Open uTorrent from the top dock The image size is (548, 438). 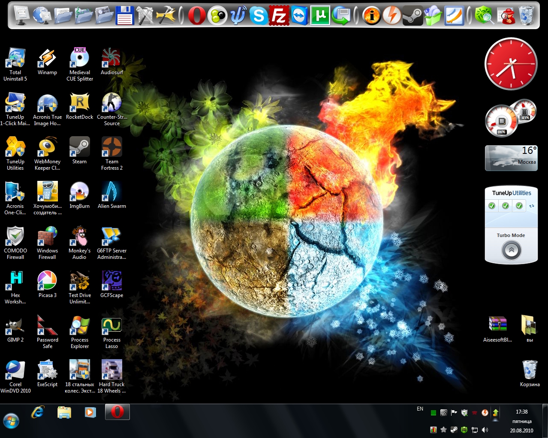(320, 15)
